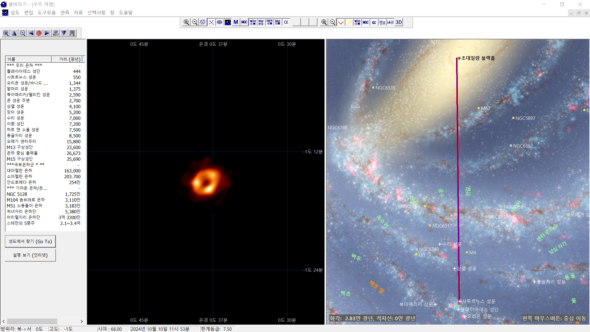Screen dimensions: 590x332
Task: Toggle the 정보 (info) icon
Action: [382, 22]
